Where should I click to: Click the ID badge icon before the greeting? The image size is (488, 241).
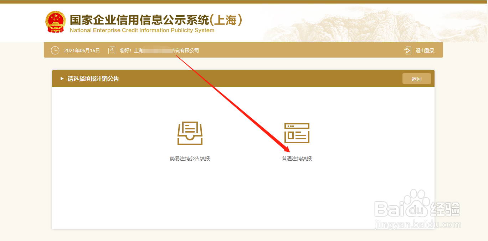[x=112, y=50]
